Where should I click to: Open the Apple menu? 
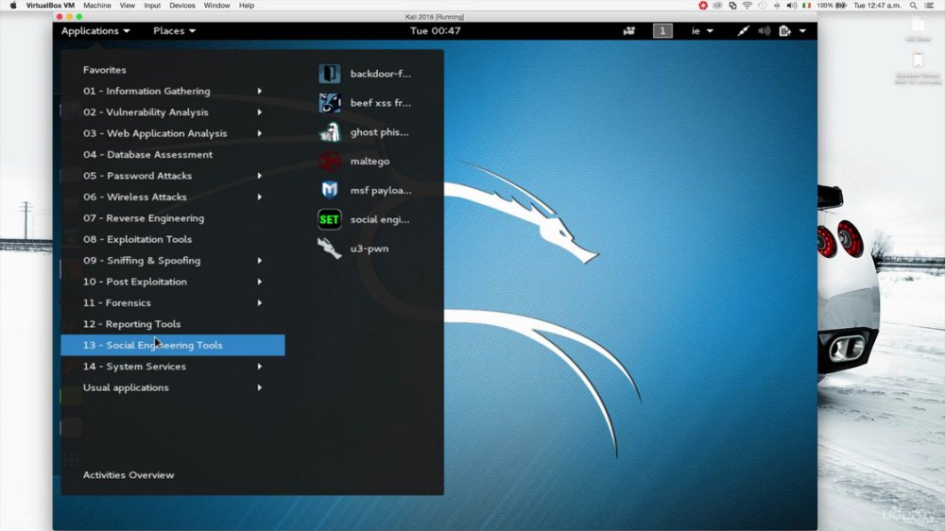click(13, 6)
